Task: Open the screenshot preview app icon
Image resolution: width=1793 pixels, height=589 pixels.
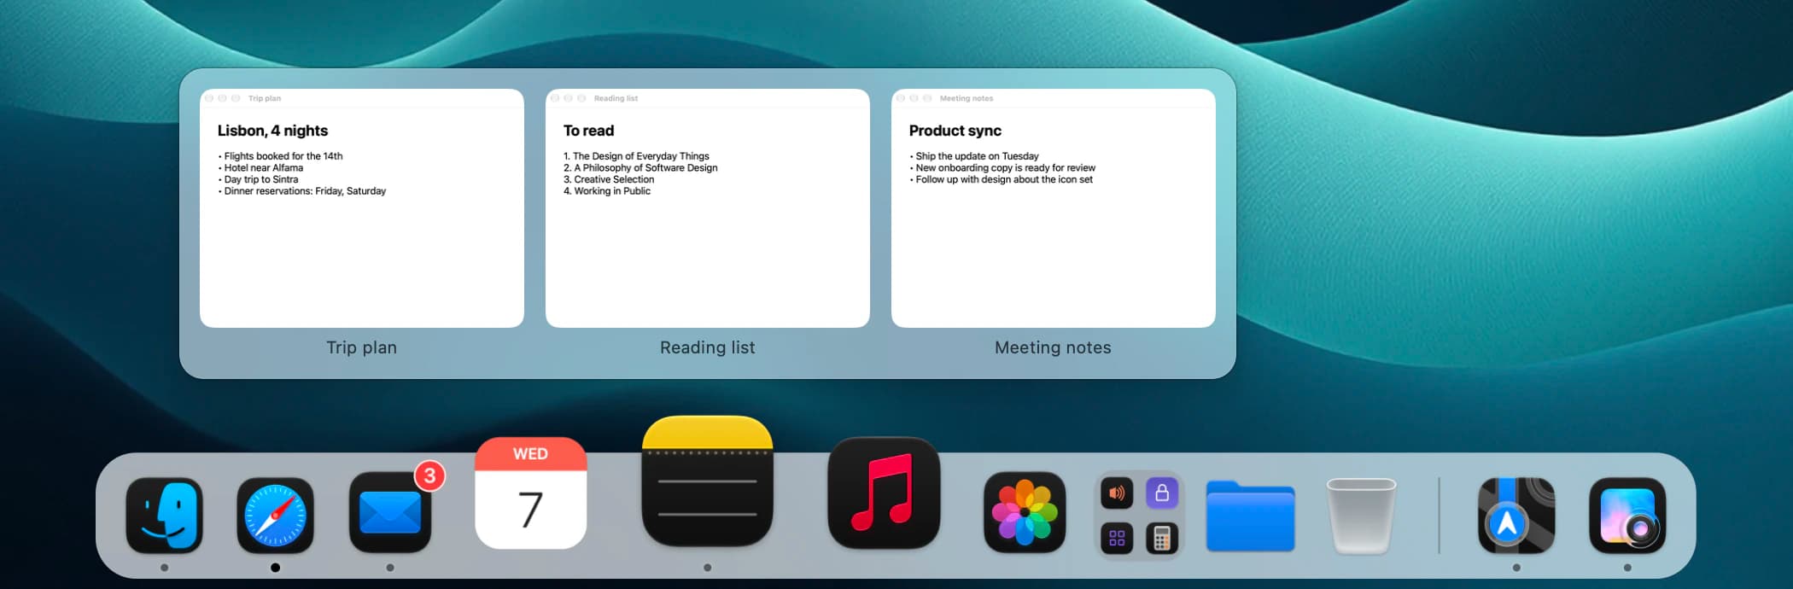Action: click(1627, 515)
